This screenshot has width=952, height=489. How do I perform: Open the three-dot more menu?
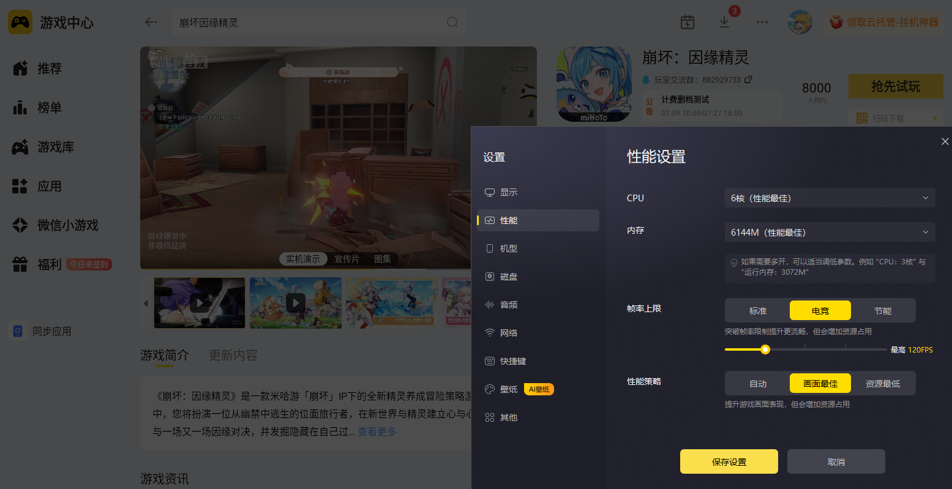point(762,23)
